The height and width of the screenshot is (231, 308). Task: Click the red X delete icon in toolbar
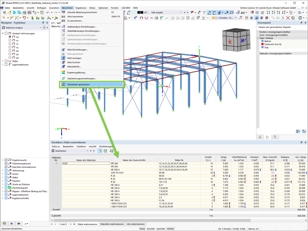tap(288, 18)
